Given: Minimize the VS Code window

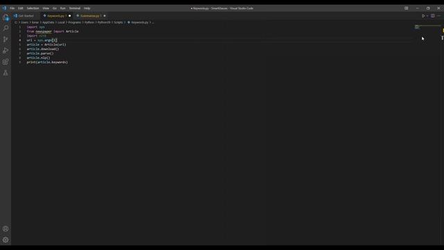Looking at the screenshot, I should click(x=418, y=8).
